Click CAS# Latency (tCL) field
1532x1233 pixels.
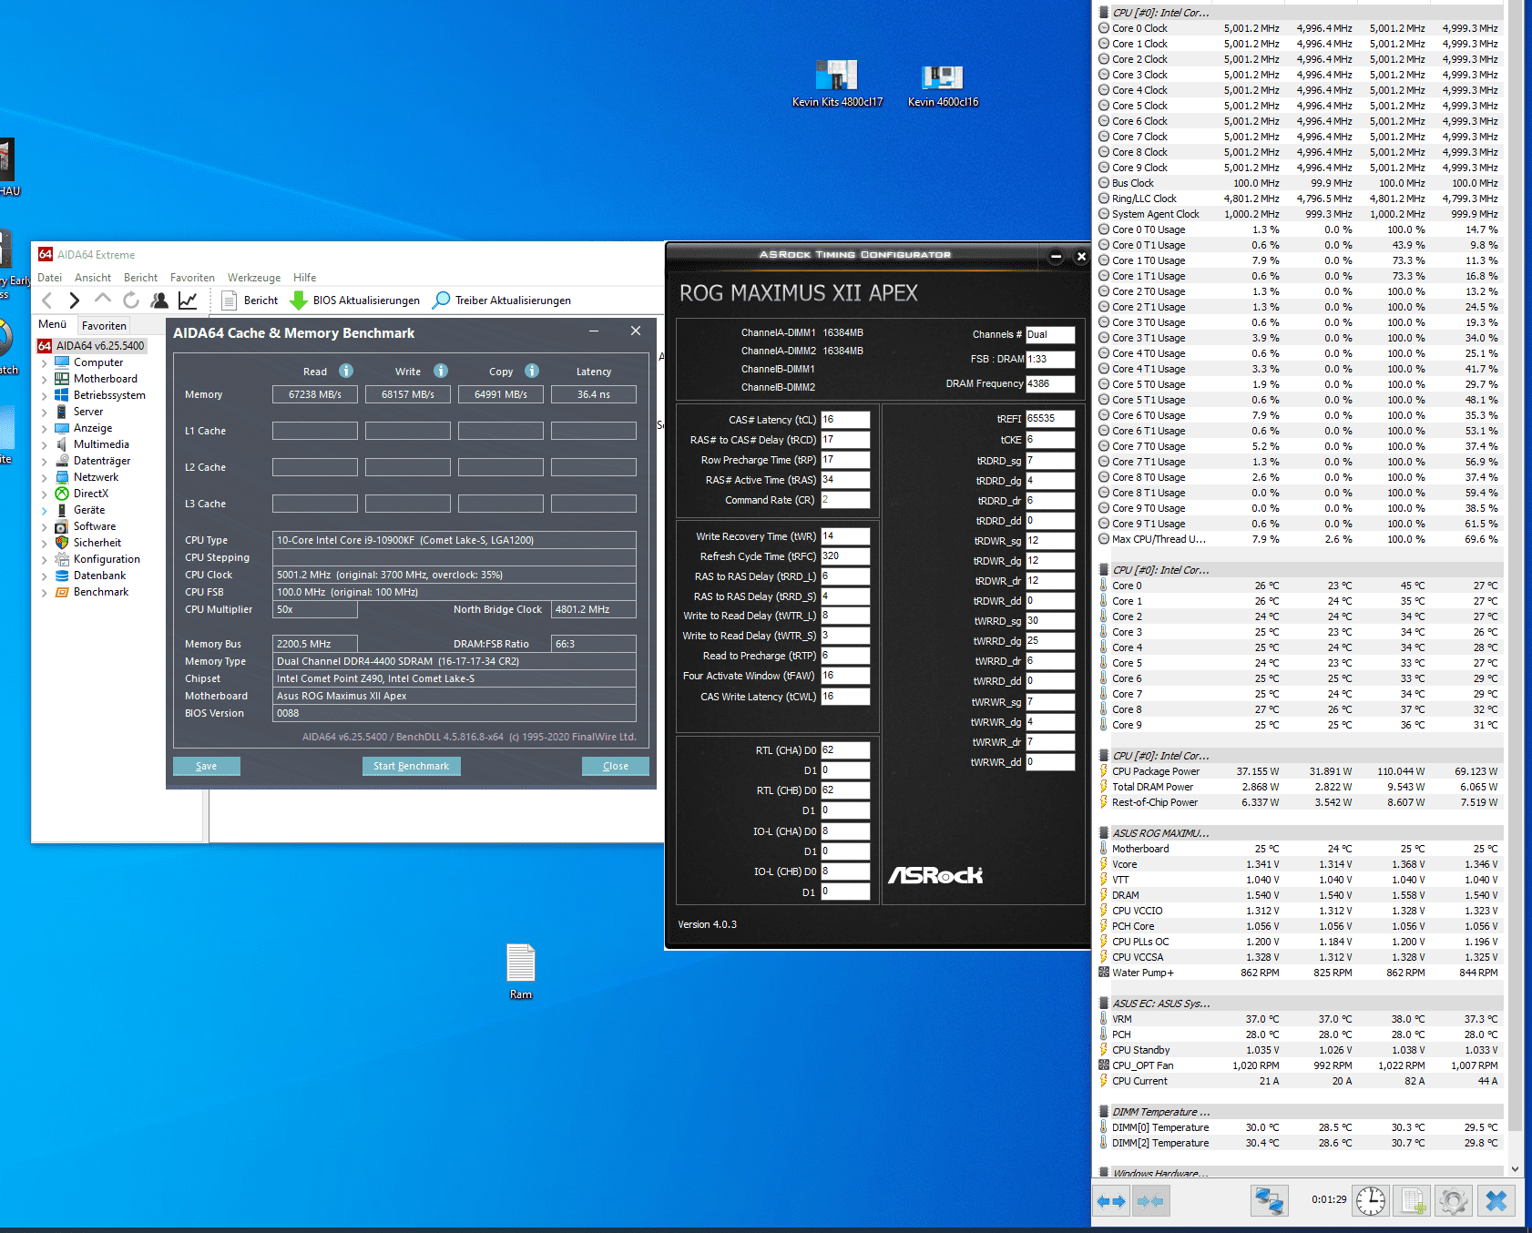tap(845, 420)
